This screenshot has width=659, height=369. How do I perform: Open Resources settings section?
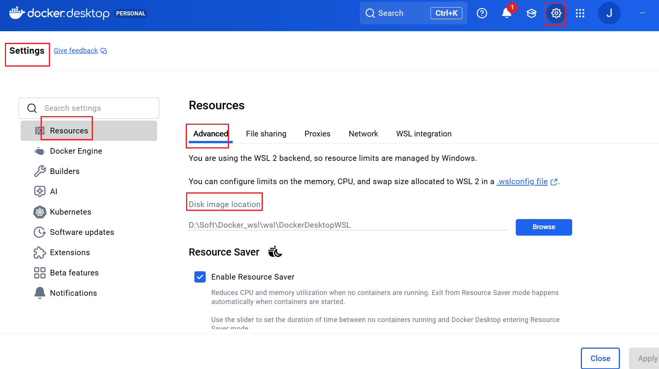click(x=89, y=131)
